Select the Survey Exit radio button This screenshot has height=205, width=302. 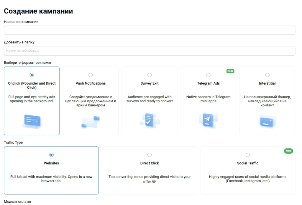point(150,75)
